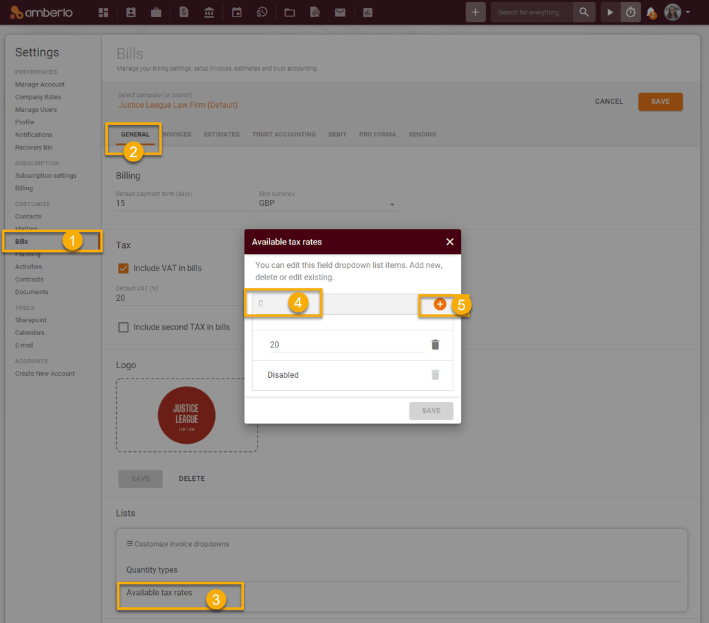Enable Include second TAX in bills
This screenshot has width=709, height=623.
124,327
